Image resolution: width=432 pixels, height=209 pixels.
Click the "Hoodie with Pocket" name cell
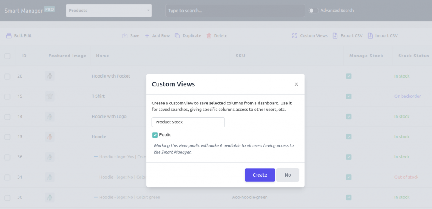coord(111,76)
